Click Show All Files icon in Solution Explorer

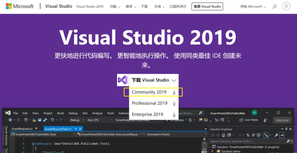pyautogui.click(x=259, y=135)
